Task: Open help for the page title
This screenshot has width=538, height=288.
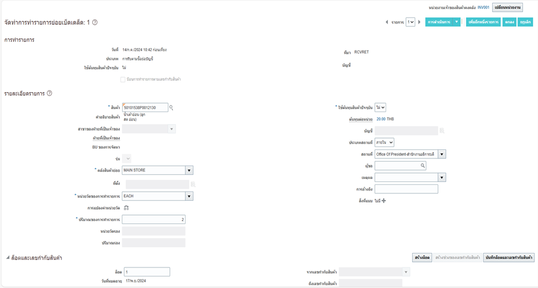Action: 95,22
